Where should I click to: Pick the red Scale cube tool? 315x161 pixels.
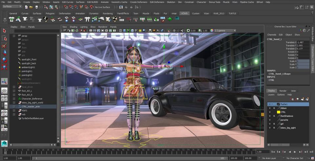[4, 67]
